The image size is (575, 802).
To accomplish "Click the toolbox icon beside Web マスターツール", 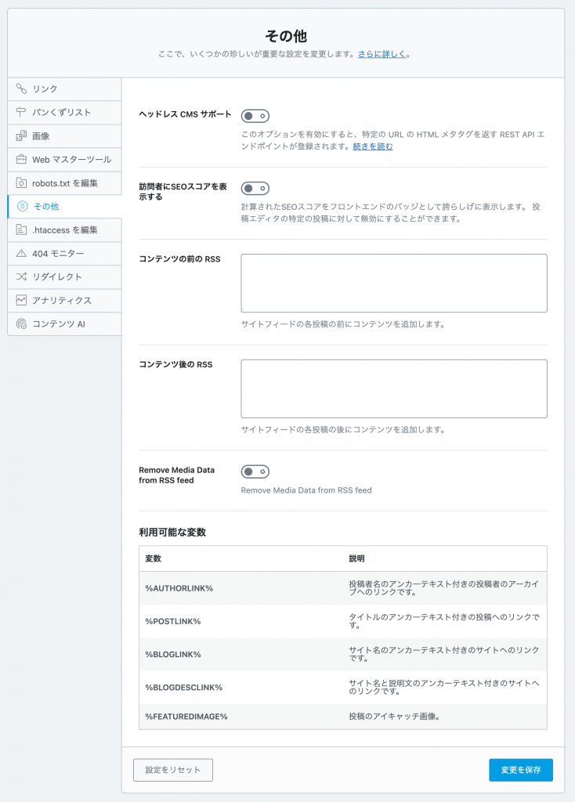I will [x=21, y=159].
